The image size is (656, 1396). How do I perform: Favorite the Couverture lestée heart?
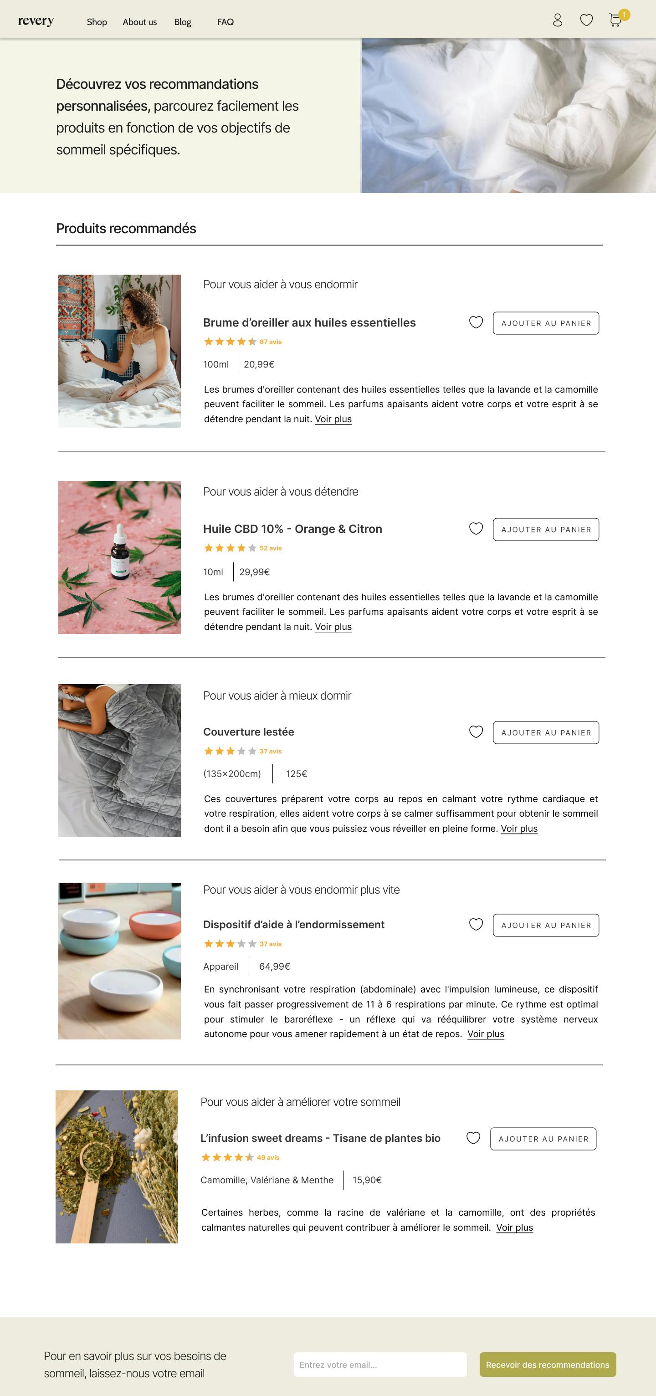(476, 732)
